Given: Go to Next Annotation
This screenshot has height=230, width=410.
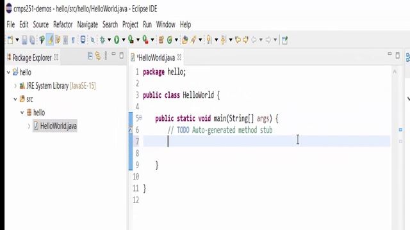Looking at the screenshot, I should (x=209, y=40).
